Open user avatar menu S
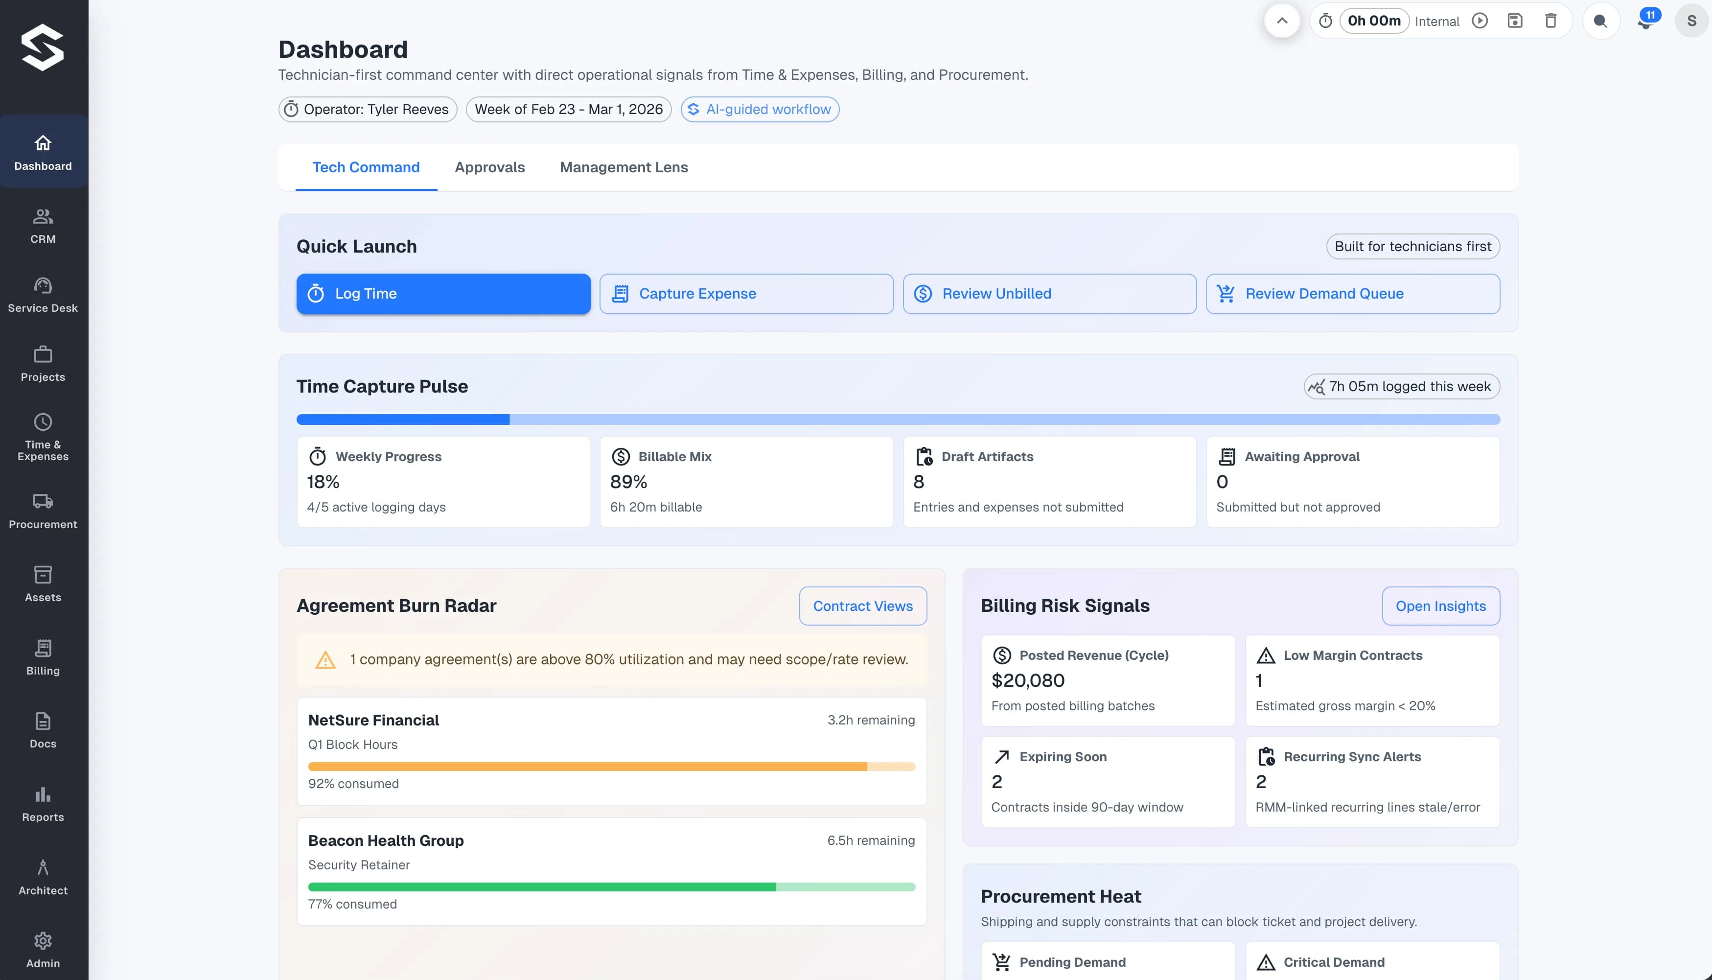 tap(1691, 21)
